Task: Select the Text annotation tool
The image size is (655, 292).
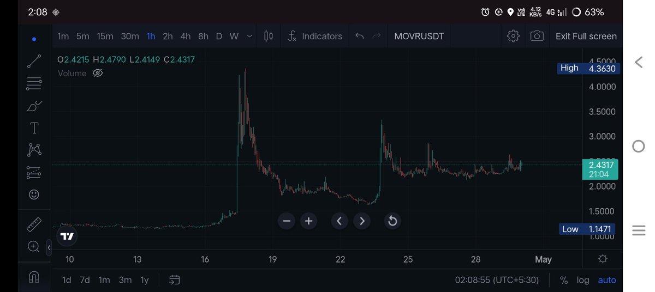Action: (x=34, y=128)
